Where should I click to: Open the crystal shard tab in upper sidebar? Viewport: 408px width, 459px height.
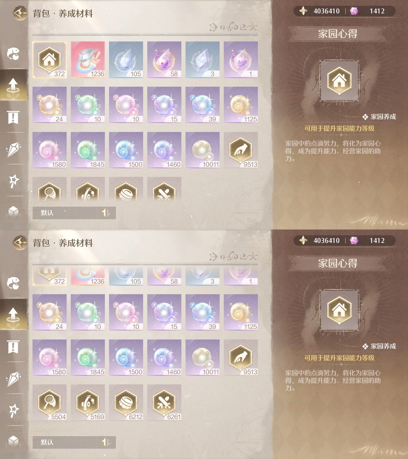pos(13,149)
